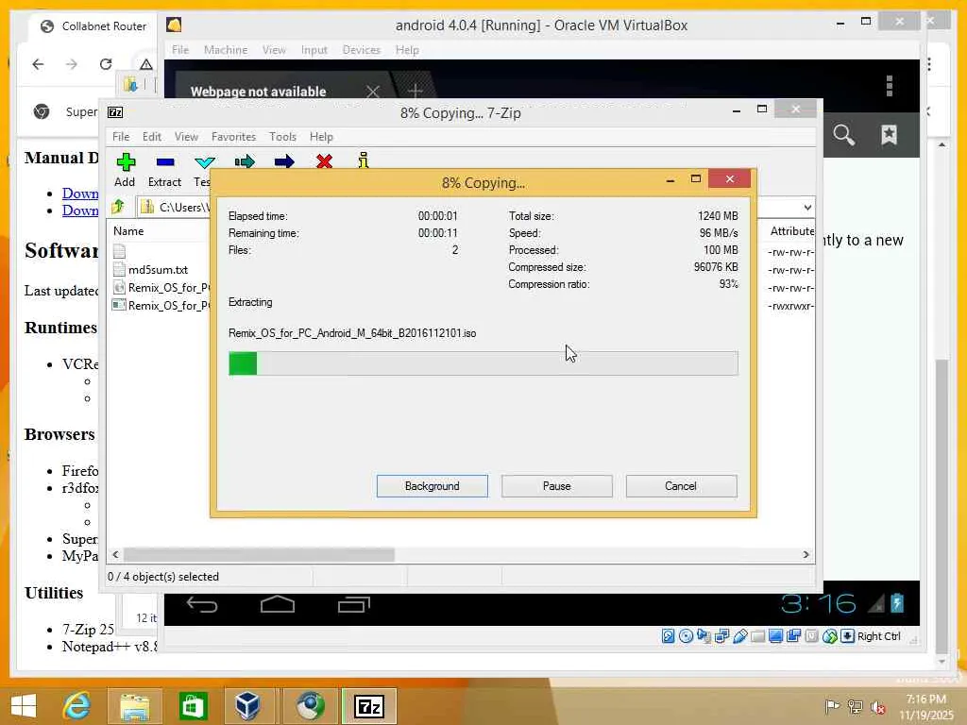
Task: Click the left arrow of 7-Zip horizontal scrollbar
Action: [x=115, y=555]
